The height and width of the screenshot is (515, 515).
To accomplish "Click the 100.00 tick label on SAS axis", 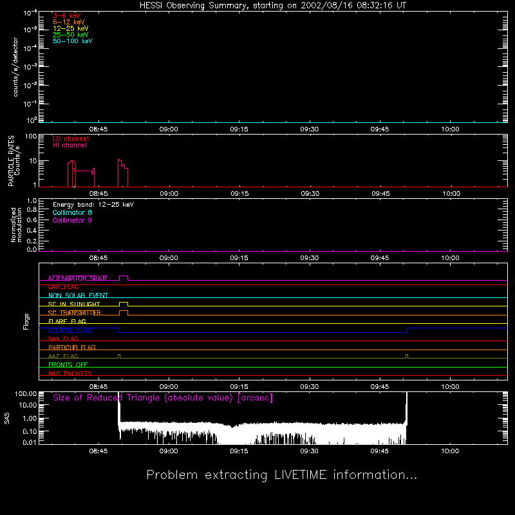I will (x=26, y=394).
